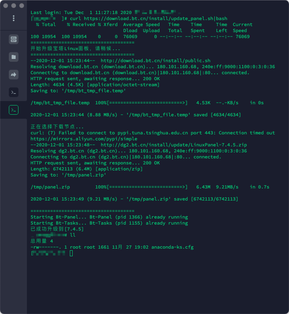Click the 'Last login' line text
289x314 pixels.
pyautogui.click(x=81, y=12)
